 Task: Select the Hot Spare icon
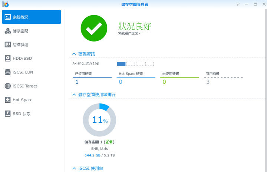coord(8,100)
